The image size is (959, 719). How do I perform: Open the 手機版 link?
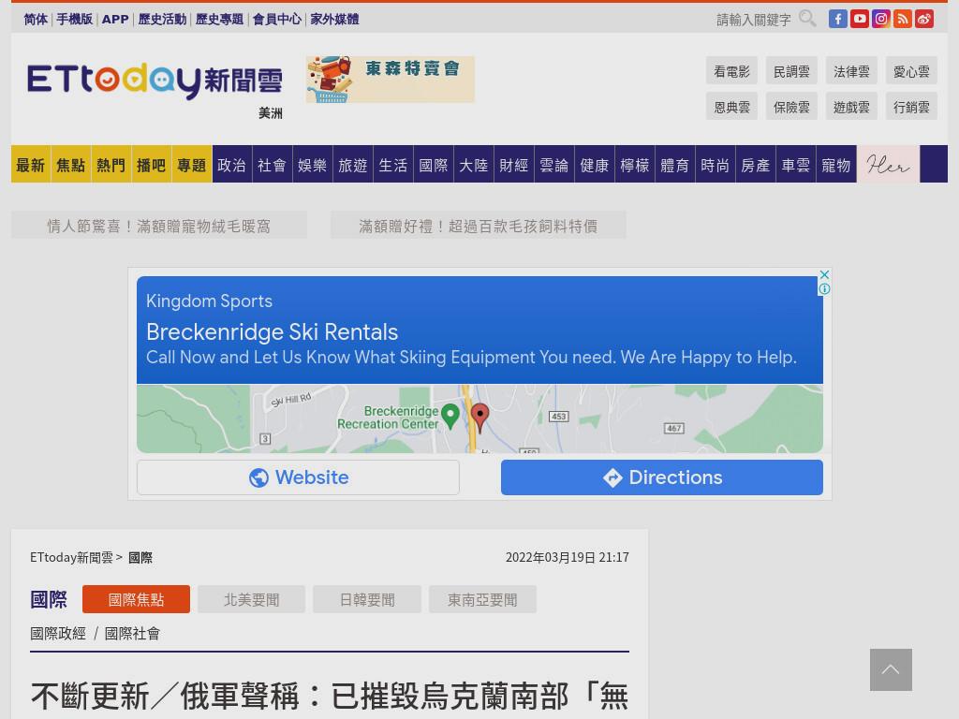tap(75, 19)
